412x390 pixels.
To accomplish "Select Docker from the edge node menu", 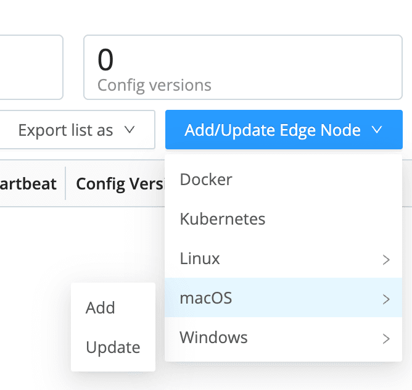I will [x=206, y=180].
